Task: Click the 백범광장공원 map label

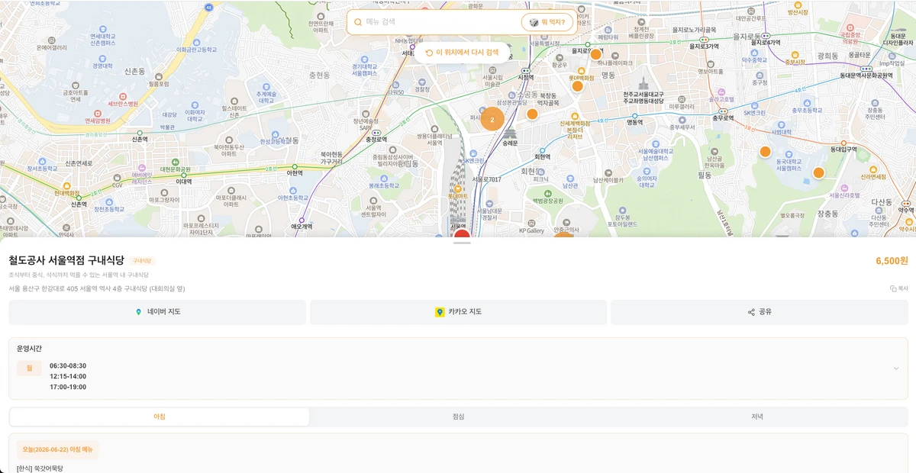Action: click(547, 201)
